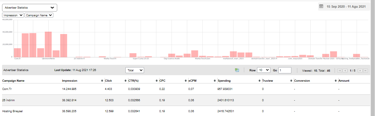Screen dimensions: 375x116
Task: Click the Last Update timestamp text
Action: click(x=75, y=70)
